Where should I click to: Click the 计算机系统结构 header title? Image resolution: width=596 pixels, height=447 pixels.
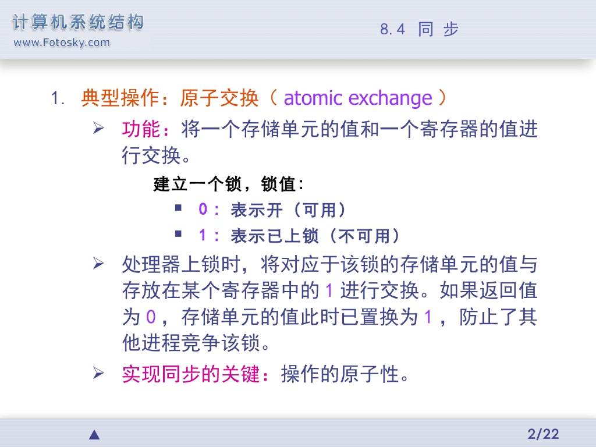pos(78,23)
